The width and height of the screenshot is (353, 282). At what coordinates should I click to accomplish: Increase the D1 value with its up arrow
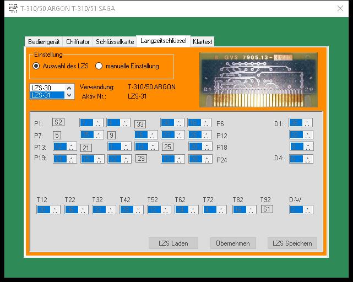coord(307,121)
